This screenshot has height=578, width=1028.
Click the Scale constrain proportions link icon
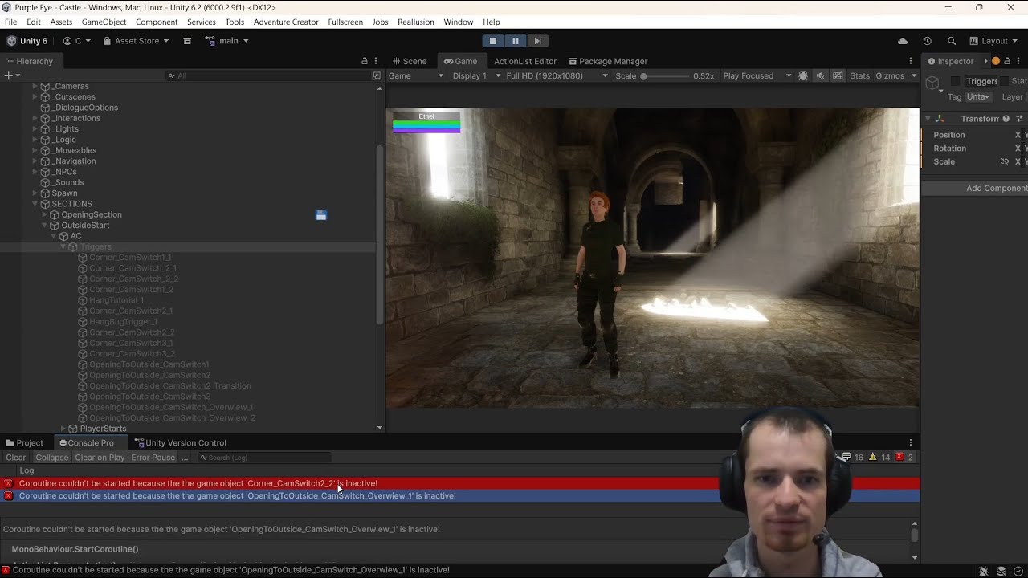point(1005,161)
